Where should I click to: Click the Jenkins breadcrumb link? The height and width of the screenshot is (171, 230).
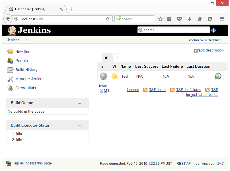point(13,40)
